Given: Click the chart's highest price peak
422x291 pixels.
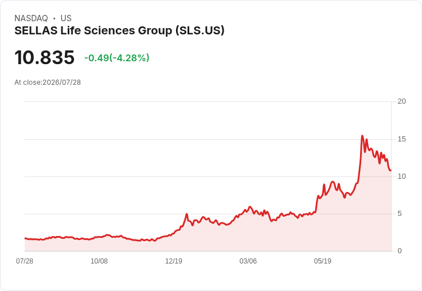Looking at the screenshot, I should pos(362,136).
